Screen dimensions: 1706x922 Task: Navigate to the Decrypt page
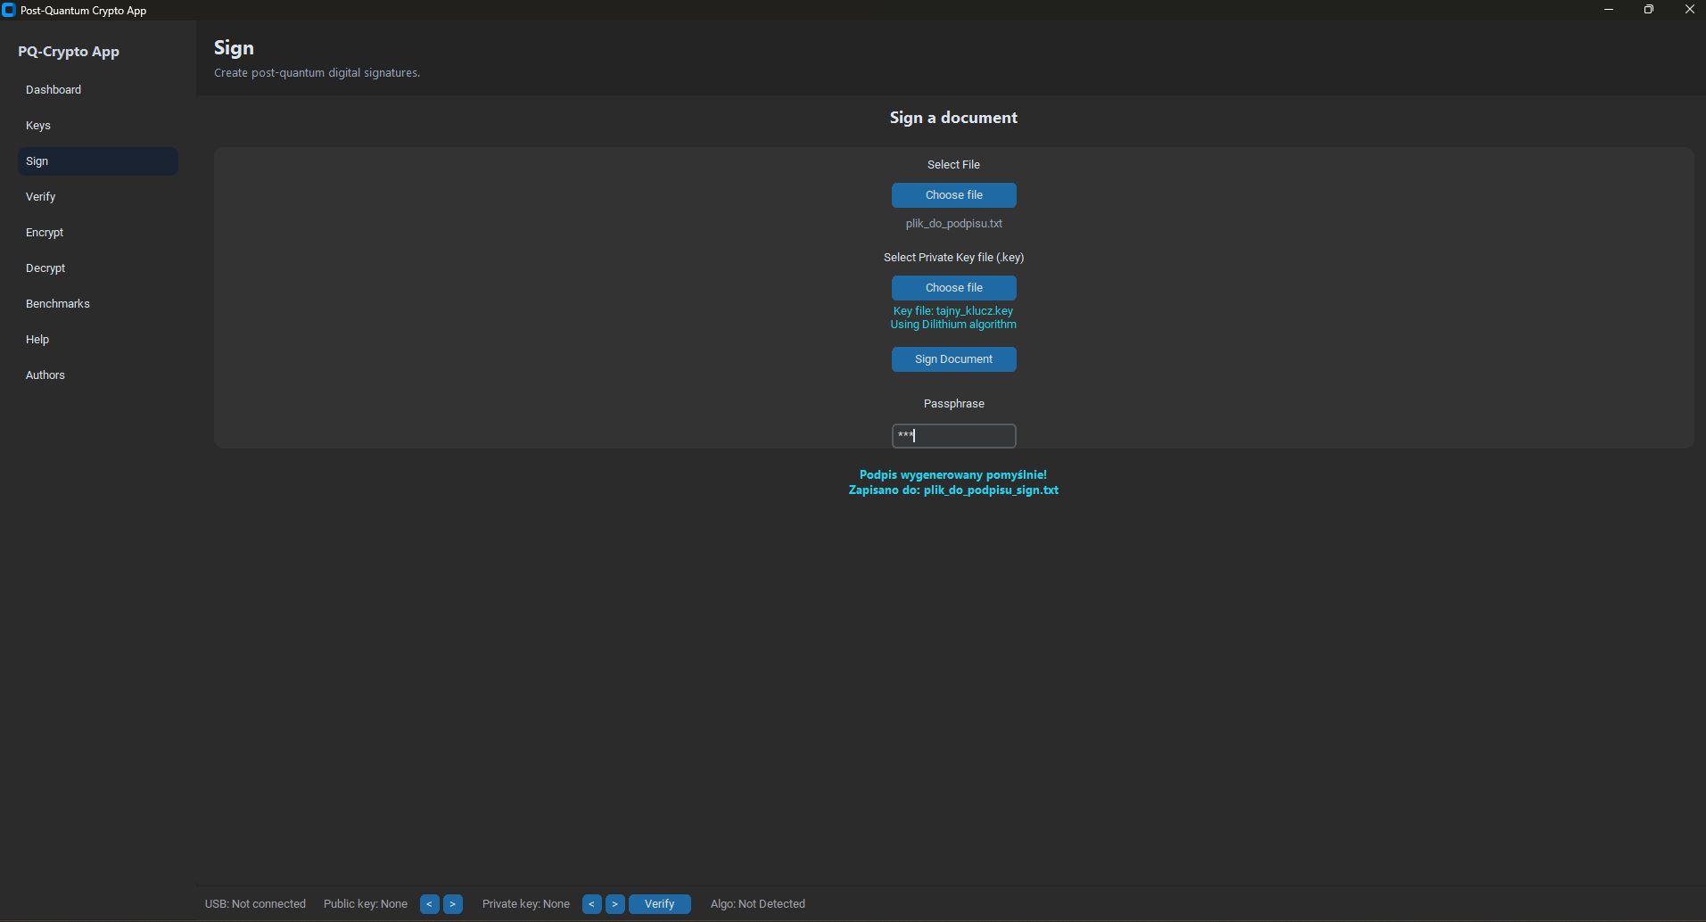coord(45,268)
